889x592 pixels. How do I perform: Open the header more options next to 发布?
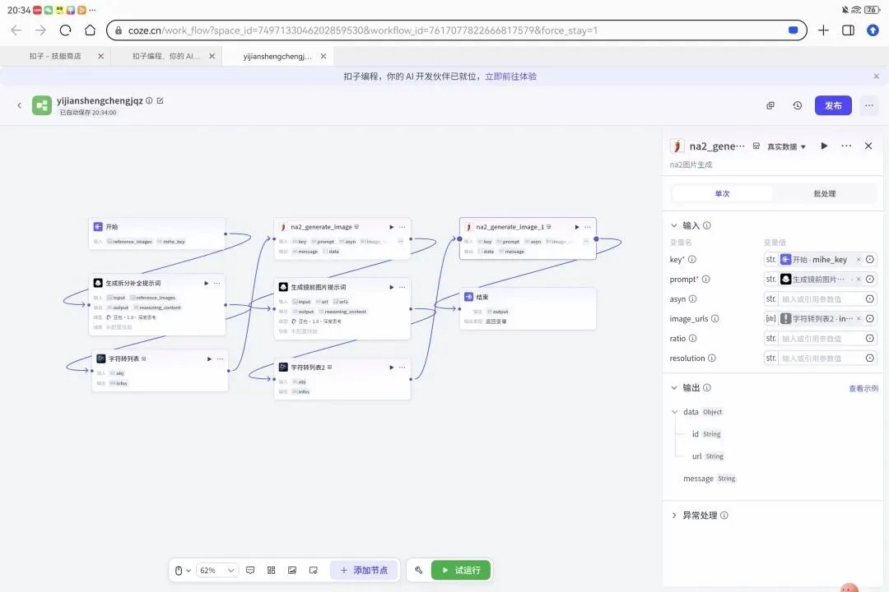point(868,105)
